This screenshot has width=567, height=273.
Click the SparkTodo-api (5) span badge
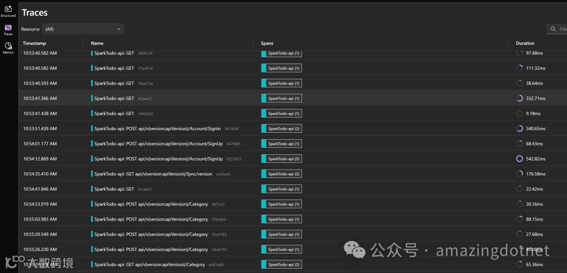pos(281,159)
